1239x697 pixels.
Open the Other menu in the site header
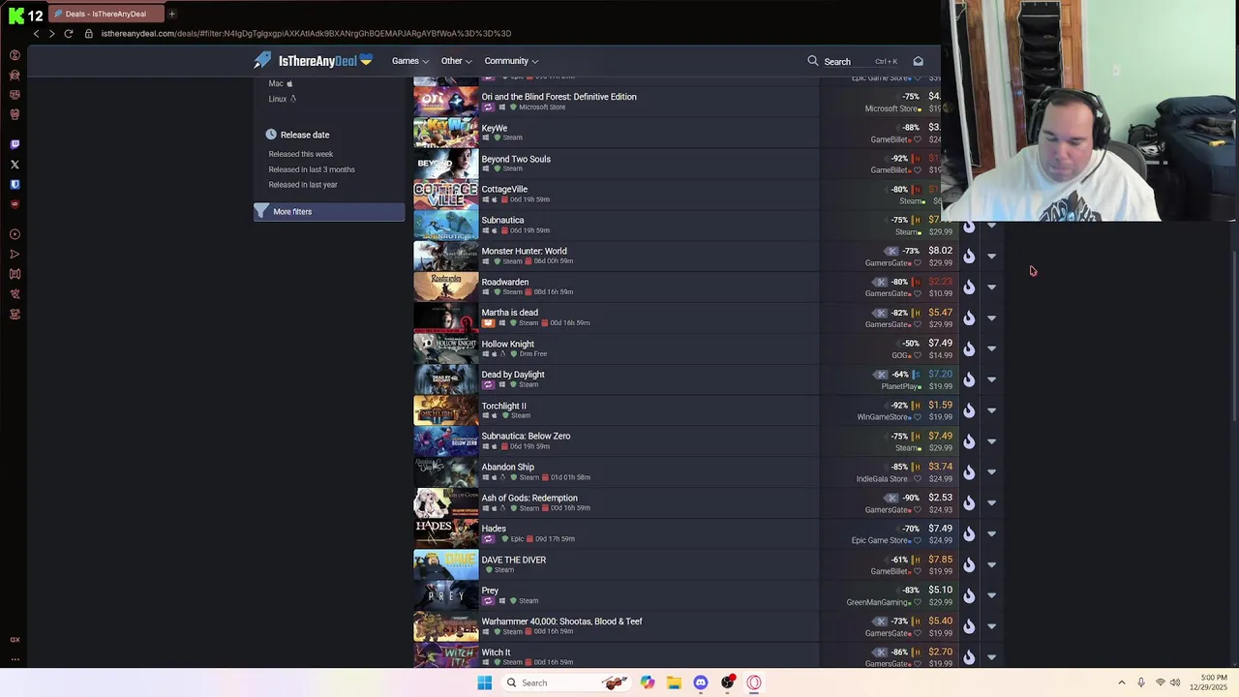457,61
